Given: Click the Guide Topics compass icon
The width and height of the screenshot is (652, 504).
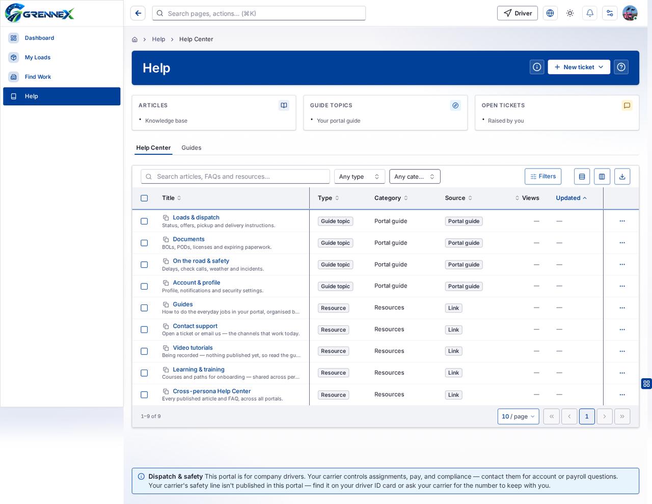Looking at the screenshot, I should (455, 105).
